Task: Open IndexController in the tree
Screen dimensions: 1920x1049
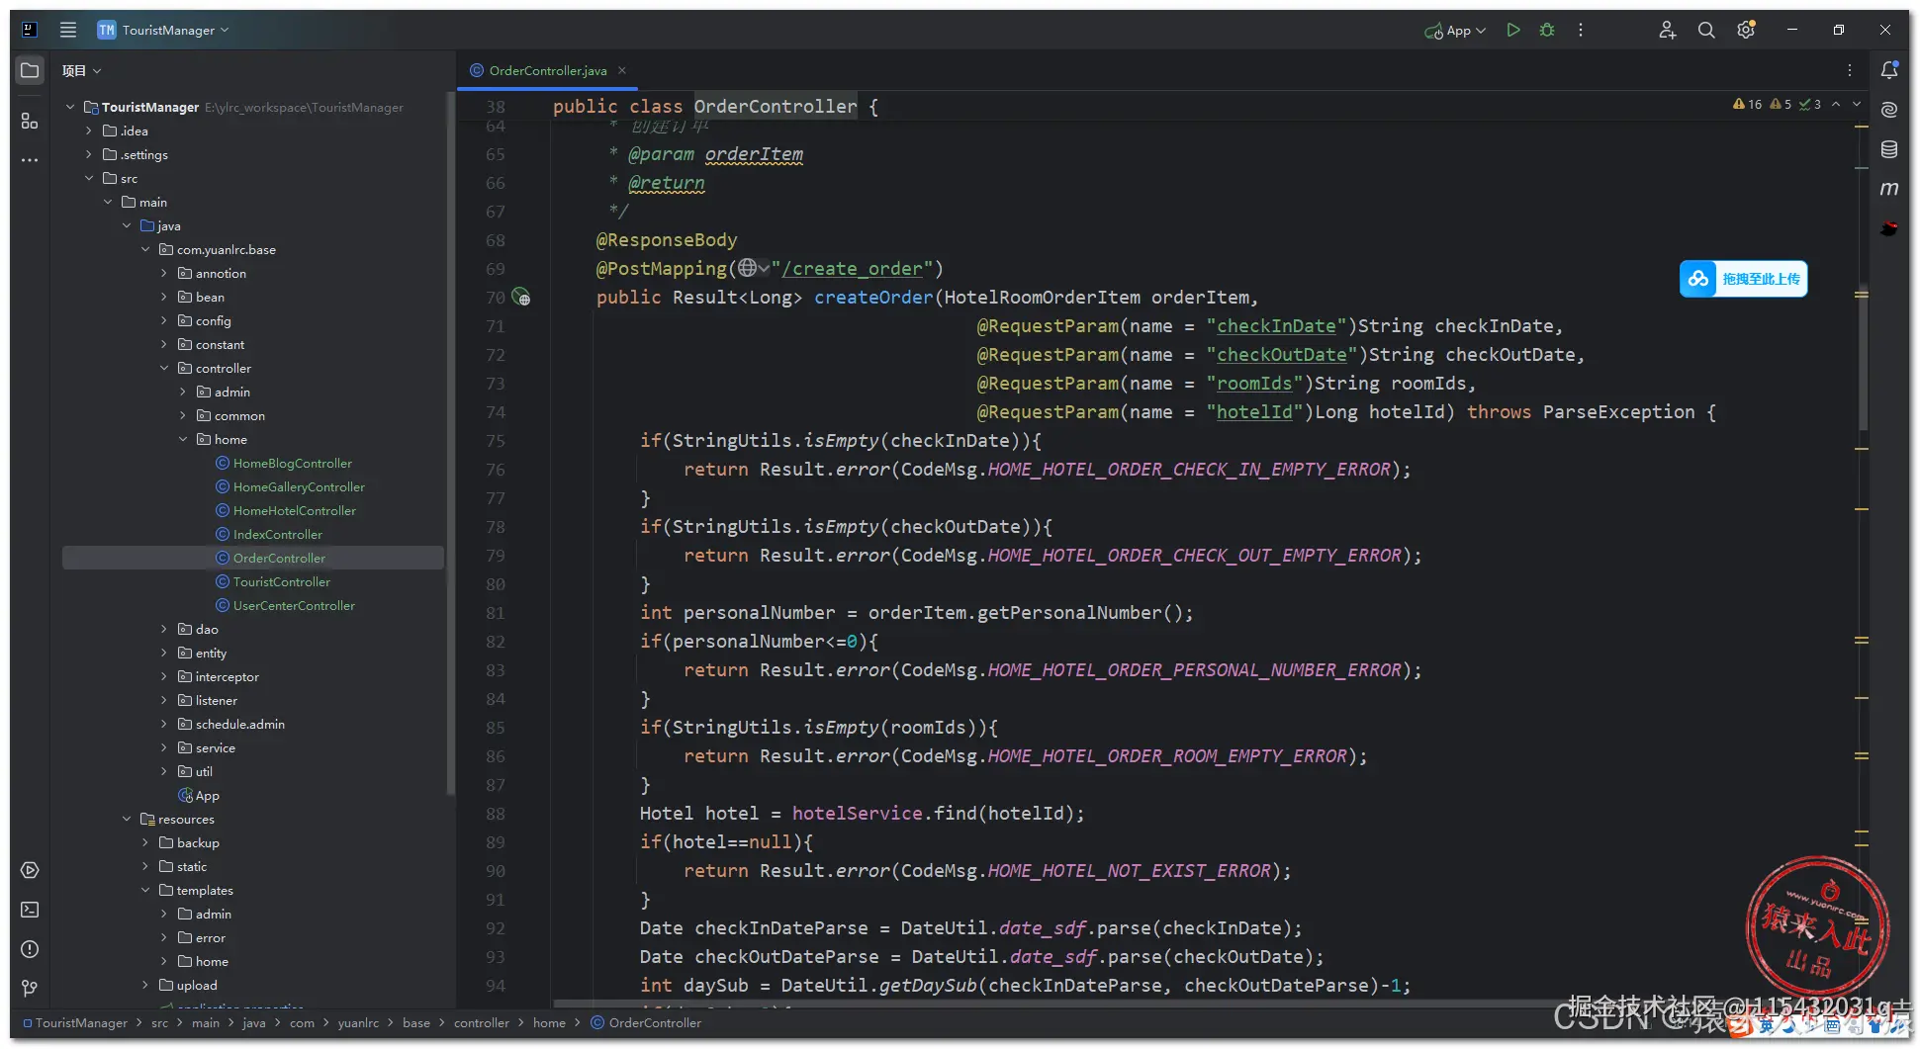Action: pyautogui.click(x=277, y=534)
